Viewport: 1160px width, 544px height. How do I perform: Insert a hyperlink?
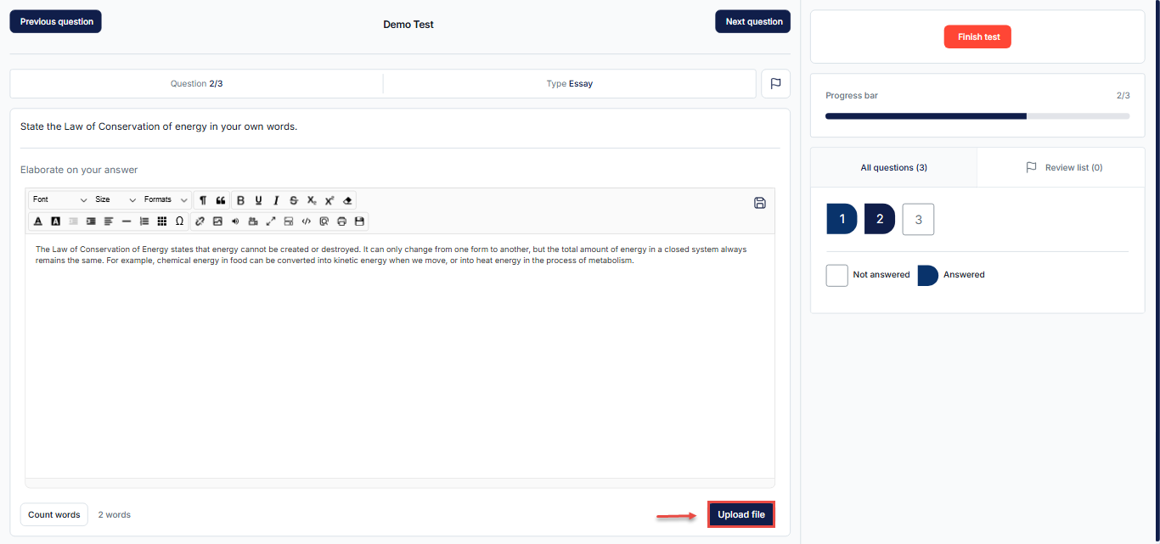(x=200, y=221)
